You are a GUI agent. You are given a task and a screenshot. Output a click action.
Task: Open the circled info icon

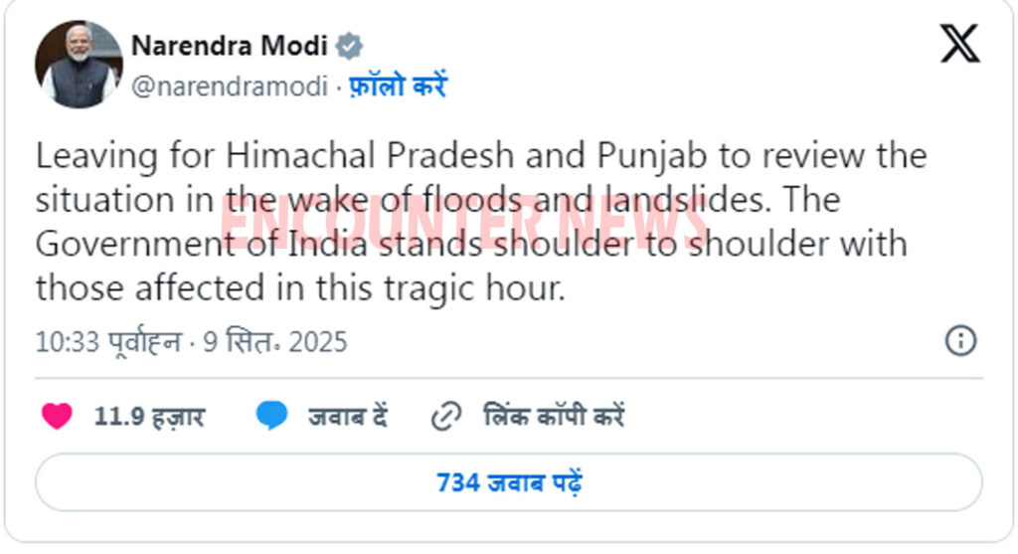coord(959,341)
